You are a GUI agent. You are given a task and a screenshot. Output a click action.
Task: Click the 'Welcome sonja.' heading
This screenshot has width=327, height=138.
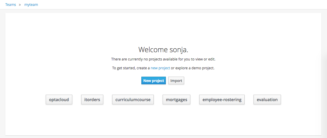(x=163, y=50)
